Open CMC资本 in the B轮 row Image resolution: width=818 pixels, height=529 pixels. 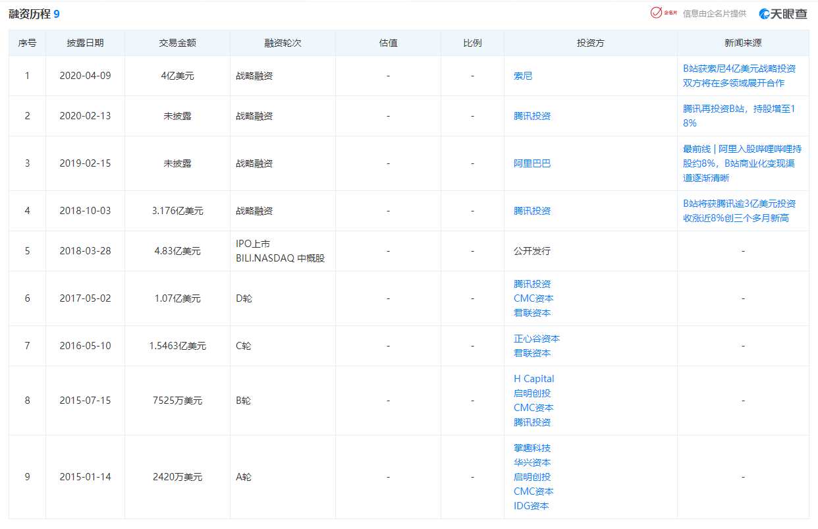pos(533,408)
